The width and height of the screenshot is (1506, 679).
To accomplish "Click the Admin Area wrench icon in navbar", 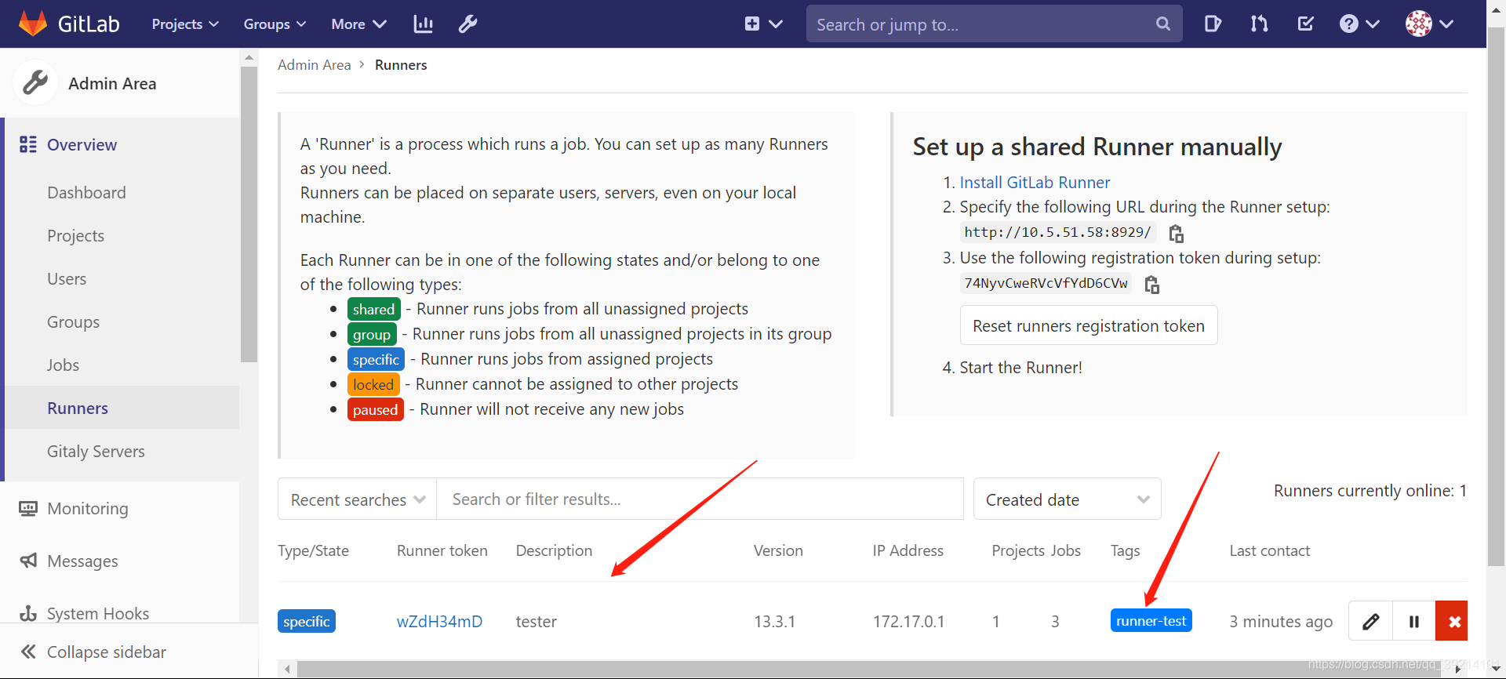I will tap(468, 24).
